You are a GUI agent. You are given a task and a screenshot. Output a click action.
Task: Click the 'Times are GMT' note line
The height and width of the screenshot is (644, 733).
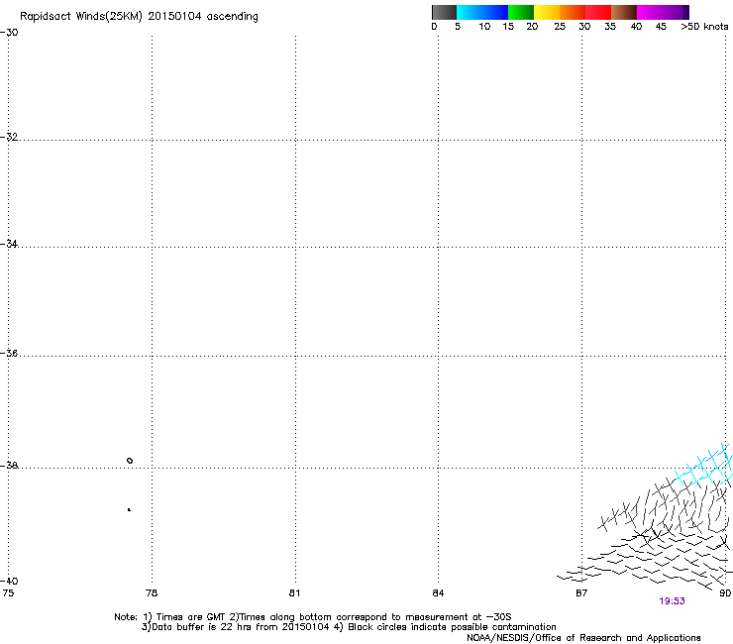pos(312,617)
